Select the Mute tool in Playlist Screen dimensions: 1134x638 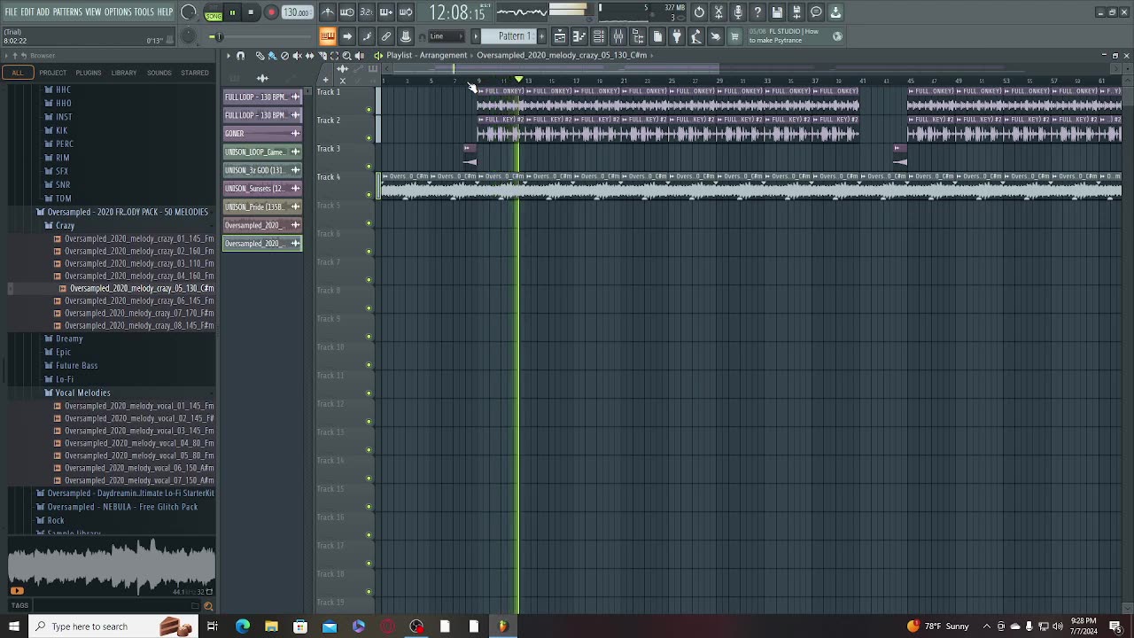(x=297, y=56)
